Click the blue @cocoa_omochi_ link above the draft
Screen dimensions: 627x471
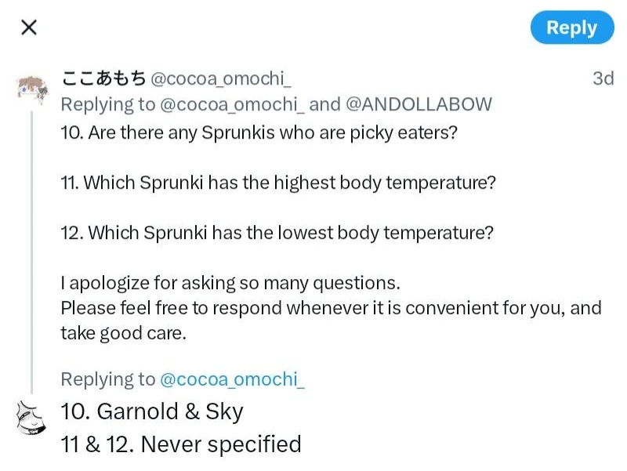232,379
